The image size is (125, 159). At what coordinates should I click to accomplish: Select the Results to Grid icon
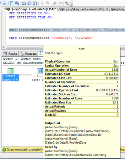point(30,3)
